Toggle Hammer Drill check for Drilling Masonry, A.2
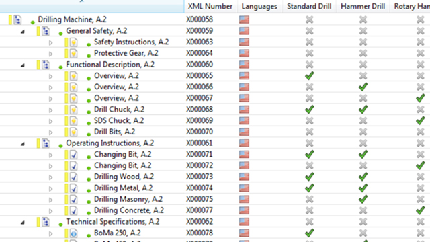The height and width of the screenshot is (242, 430). [x=363, y=199]
